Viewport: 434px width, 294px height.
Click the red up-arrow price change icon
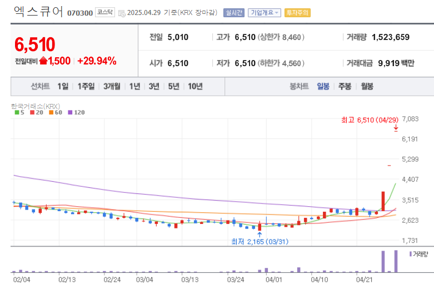point(43,61)
